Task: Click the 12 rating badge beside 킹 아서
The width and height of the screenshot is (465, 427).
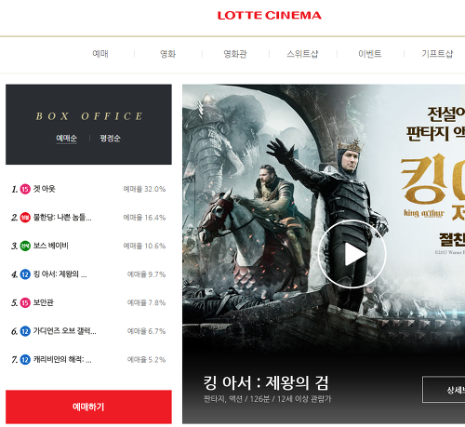Action: (25, 274)
